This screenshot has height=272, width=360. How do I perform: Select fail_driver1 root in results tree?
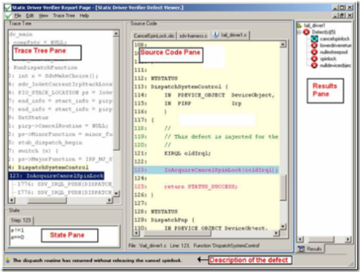(315, 25)
